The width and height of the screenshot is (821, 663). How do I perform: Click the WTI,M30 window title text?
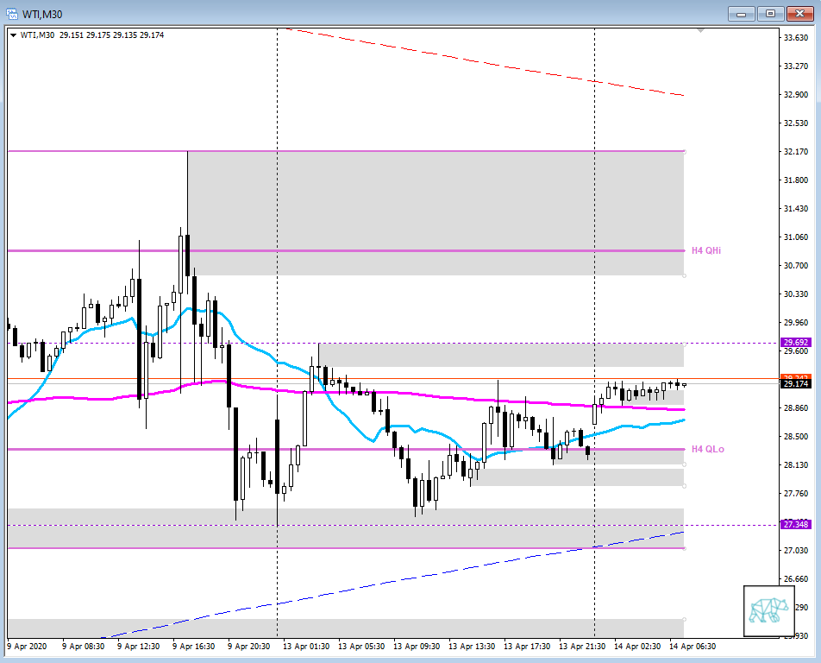click(41, 14)
